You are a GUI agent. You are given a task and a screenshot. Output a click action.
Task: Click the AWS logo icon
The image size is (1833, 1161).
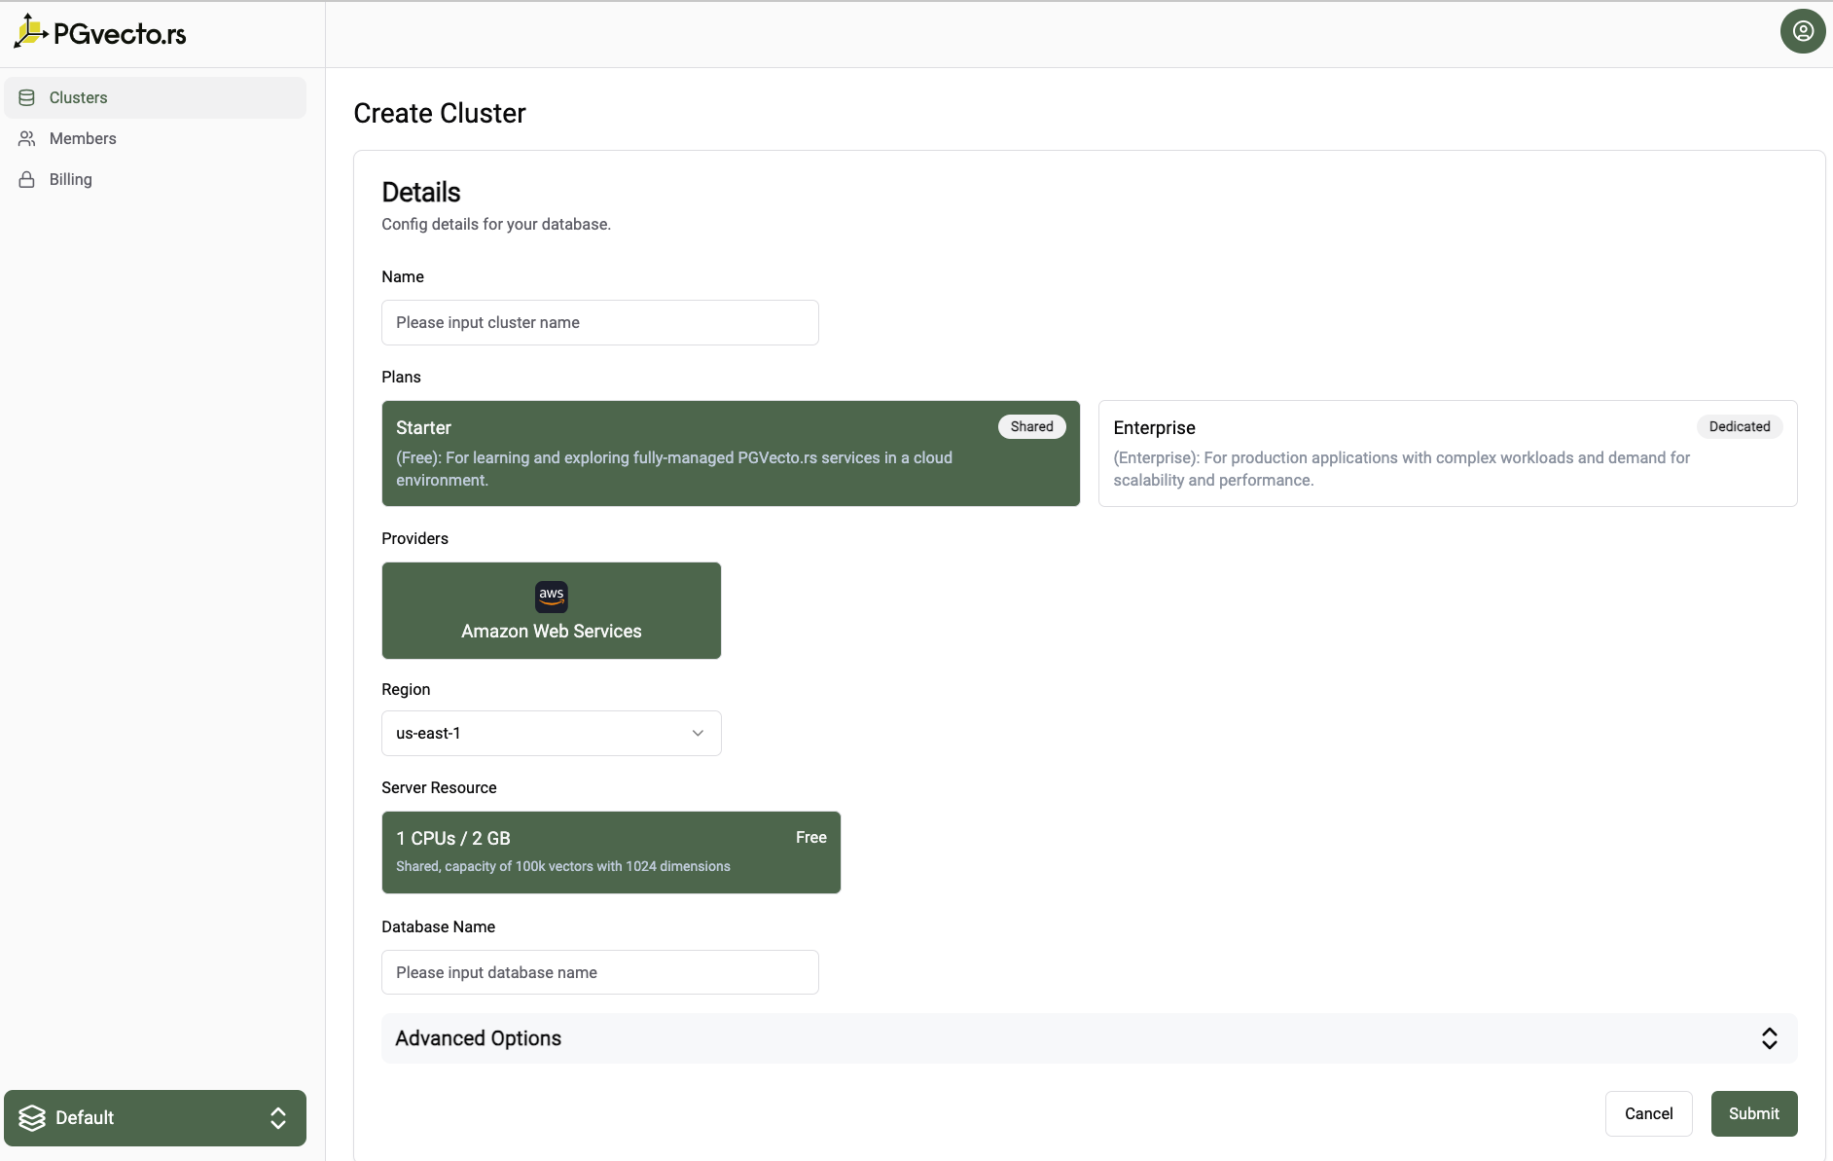[552, 596]
